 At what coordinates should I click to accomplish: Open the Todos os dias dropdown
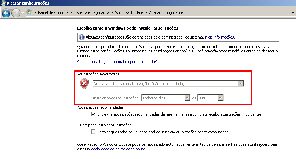[166, 98]
